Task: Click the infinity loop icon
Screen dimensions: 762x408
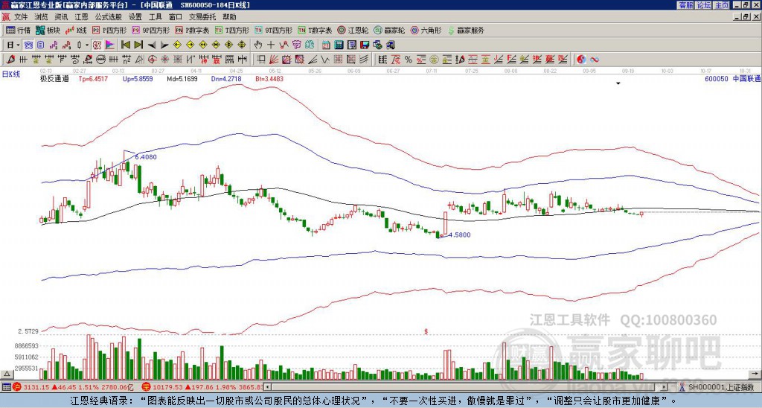Action: tap(595, 60)
